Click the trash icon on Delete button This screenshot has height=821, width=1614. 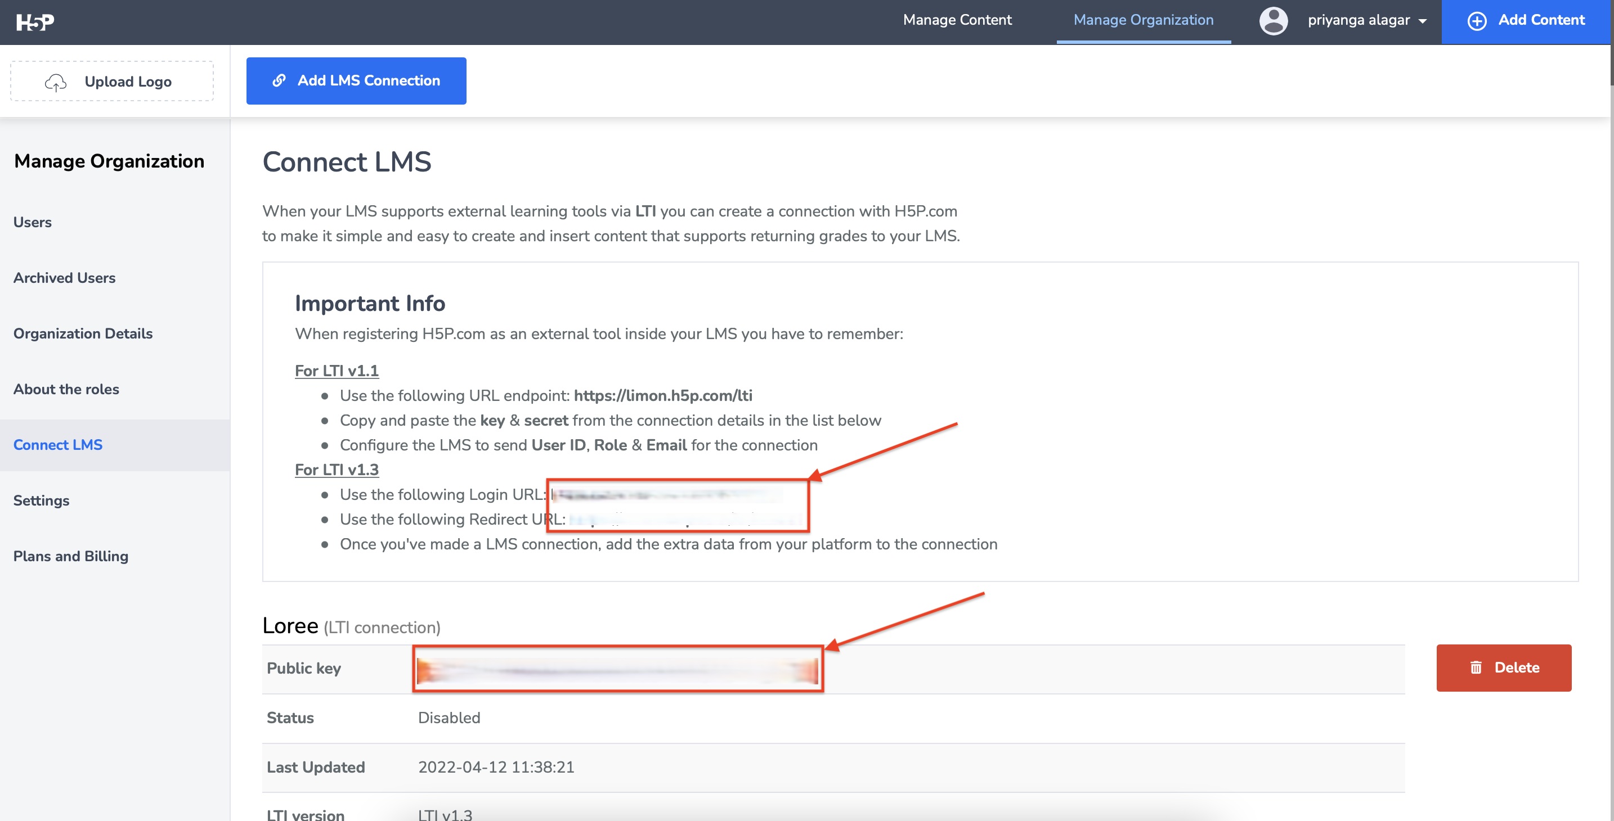point(1476,667)
